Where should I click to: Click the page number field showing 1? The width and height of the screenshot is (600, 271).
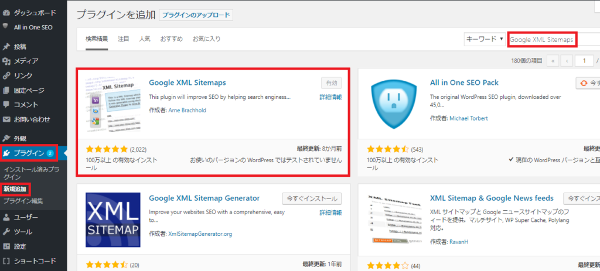(584, 60)
